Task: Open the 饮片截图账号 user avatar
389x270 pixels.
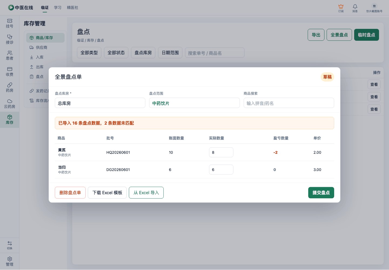Action: pos(374,6)
